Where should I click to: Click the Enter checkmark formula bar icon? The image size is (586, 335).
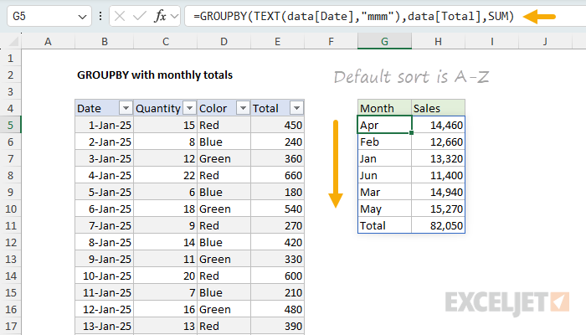pos(140,16)
